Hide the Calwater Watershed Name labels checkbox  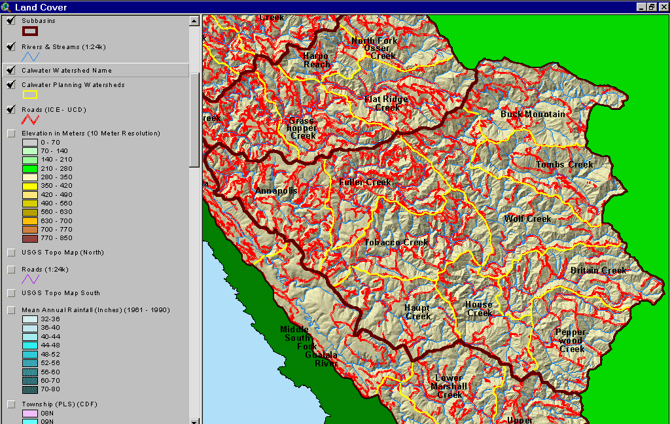coord(11,70)
